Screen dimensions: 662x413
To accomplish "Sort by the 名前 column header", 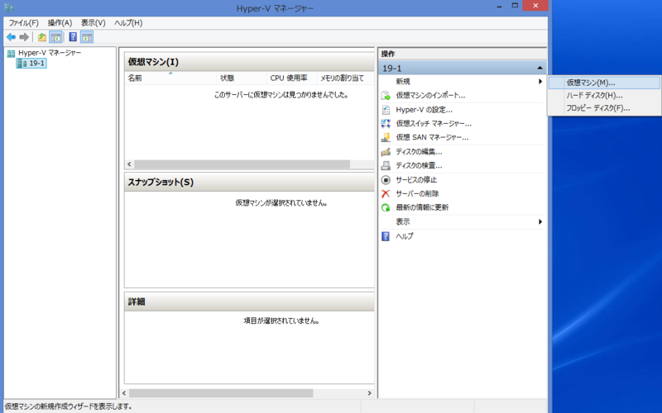I will coord(170,78).
